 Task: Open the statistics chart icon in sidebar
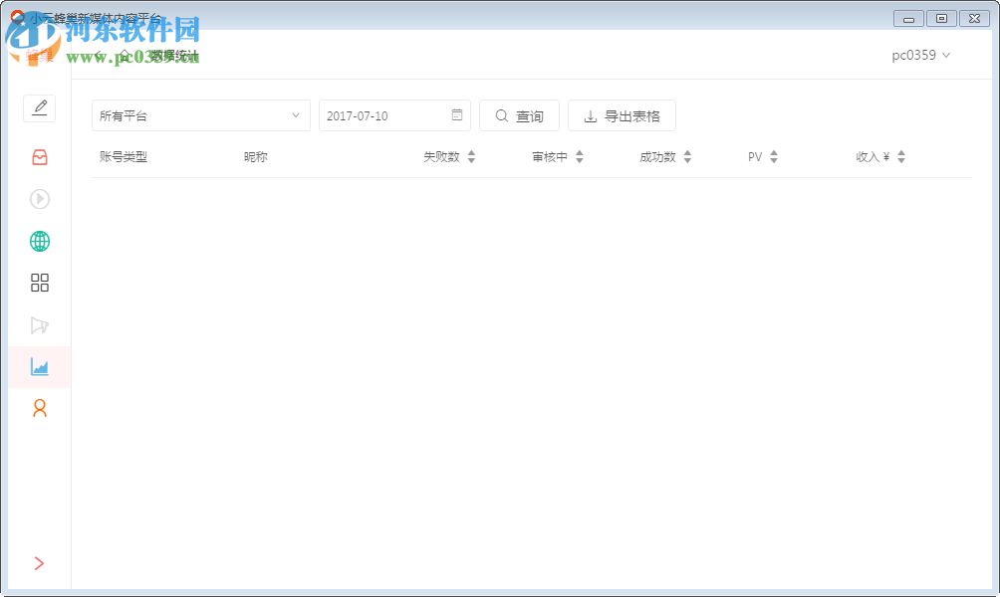(x=40, y=367)
